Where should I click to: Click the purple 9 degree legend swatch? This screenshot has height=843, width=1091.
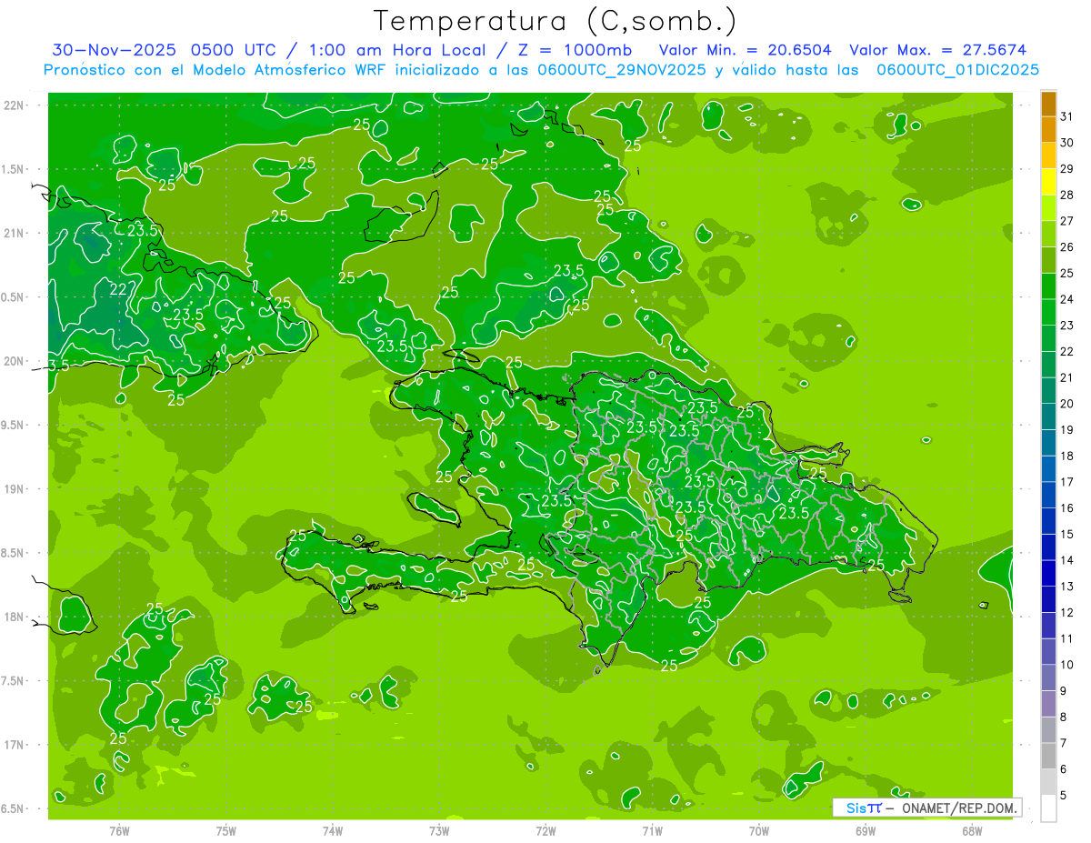pos(1048,677)
